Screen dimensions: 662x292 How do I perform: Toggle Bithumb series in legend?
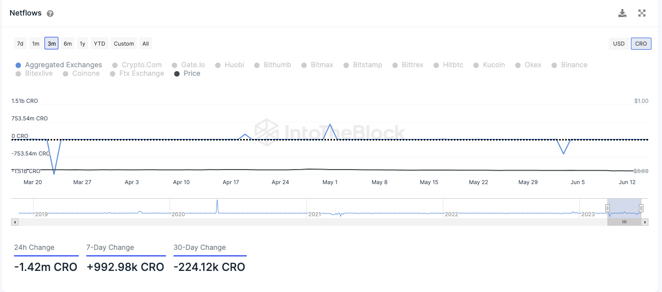(272, 65)
